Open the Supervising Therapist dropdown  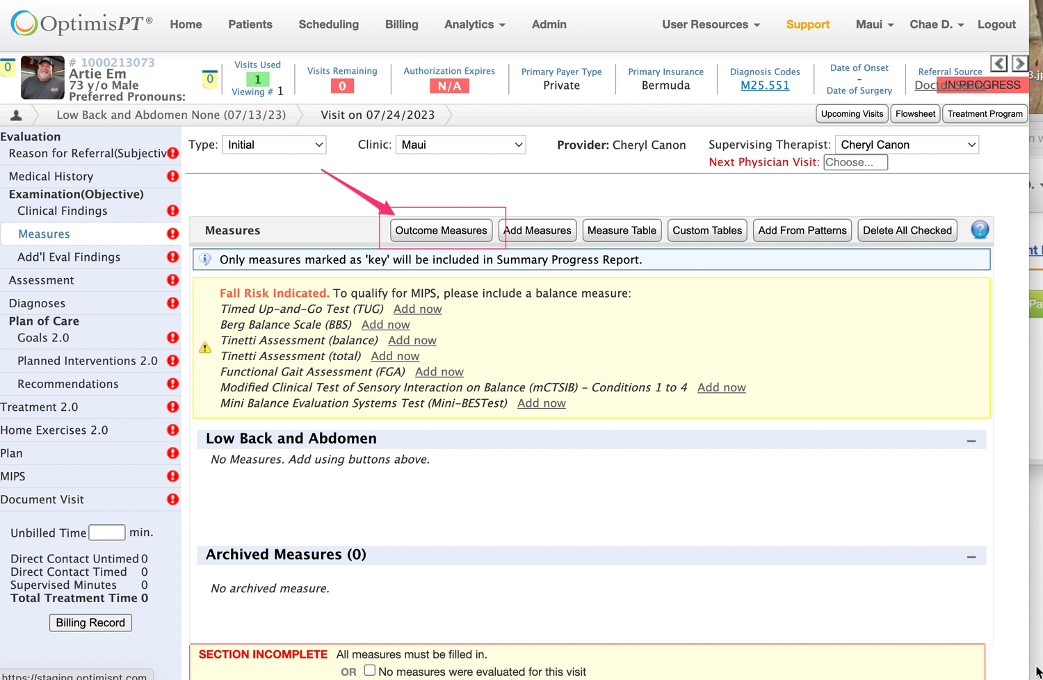coord(907,145)
